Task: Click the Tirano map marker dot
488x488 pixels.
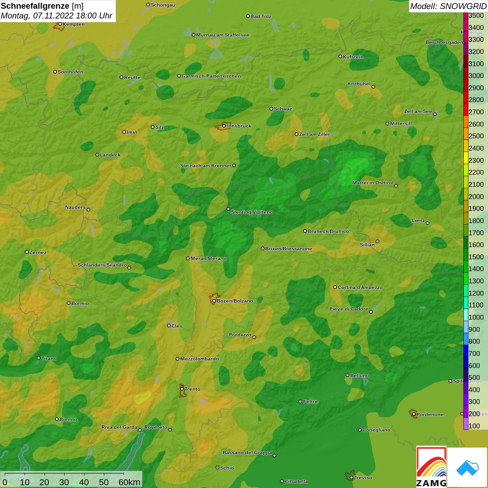Action: pos(39,358)
